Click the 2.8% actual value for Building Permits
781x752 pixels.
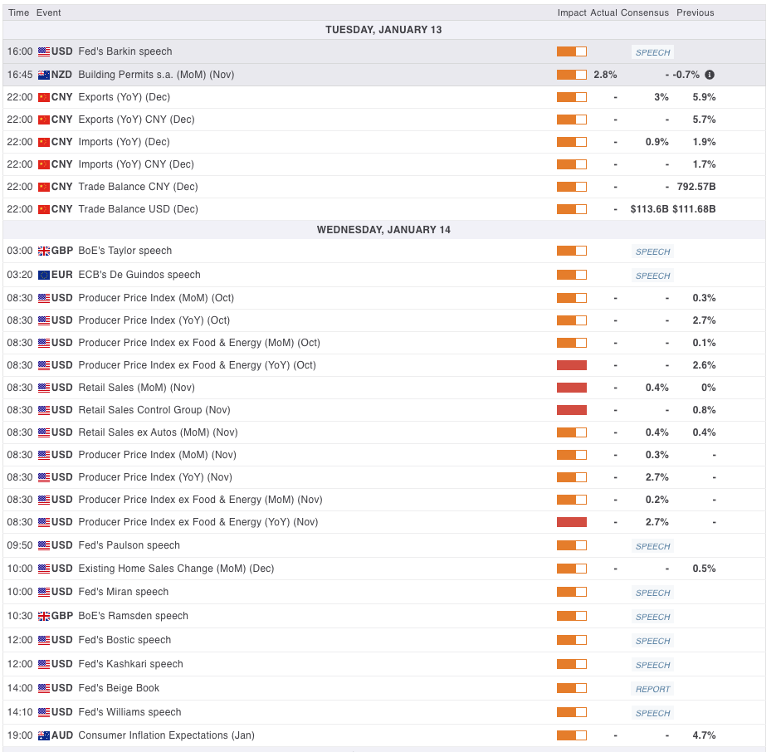tap(605, 75)
